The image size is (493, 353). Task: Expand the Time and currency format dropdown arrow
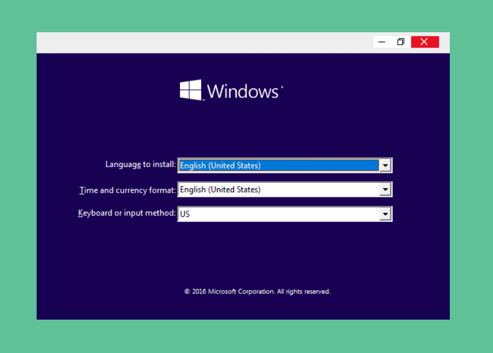(385, 189)
